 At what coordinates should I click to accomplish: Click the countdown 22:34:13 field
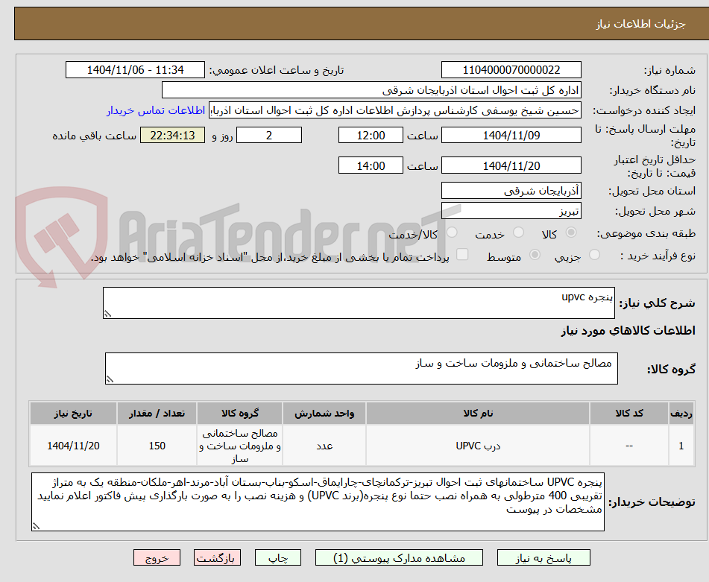pyautogui.click(x=172, y=135)
